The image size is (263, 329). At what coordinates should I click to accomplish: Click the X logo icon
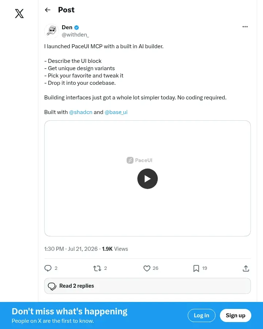(19, 14)
